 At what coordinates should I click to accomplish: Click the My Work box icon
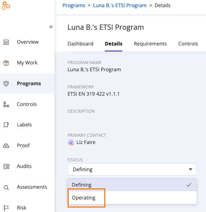[x=6, y=63]
